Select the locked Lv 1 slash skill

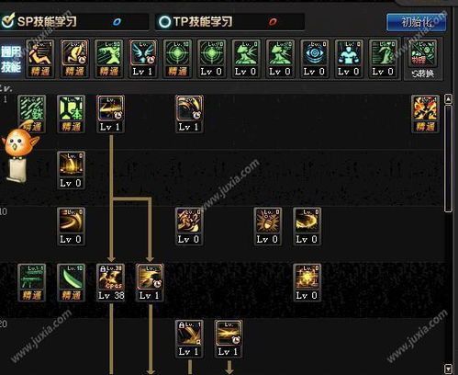(189, 338)
